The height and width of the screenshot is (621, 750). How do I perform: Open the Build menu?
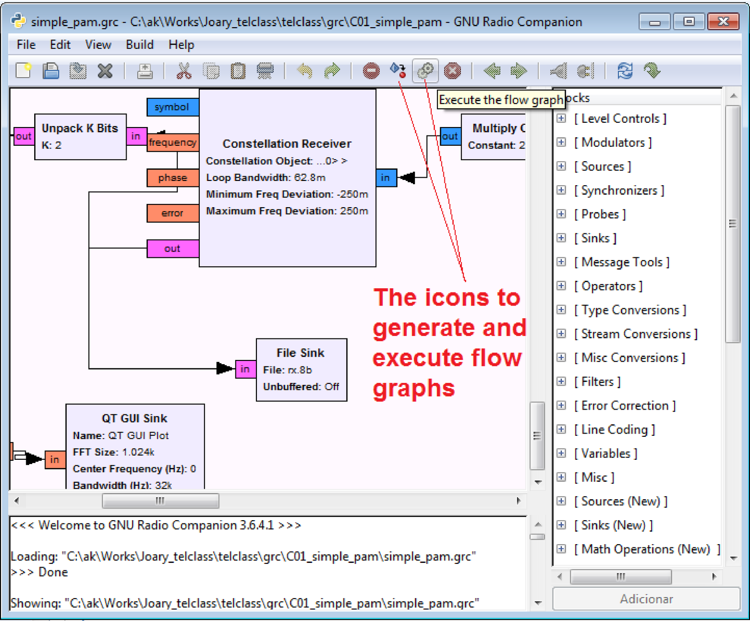pyautogui.click(x=139, y=45)
